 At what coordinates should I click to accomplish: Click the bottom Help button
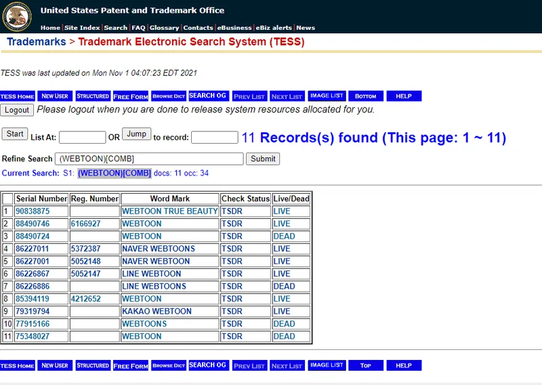click(x=404, y=365)
